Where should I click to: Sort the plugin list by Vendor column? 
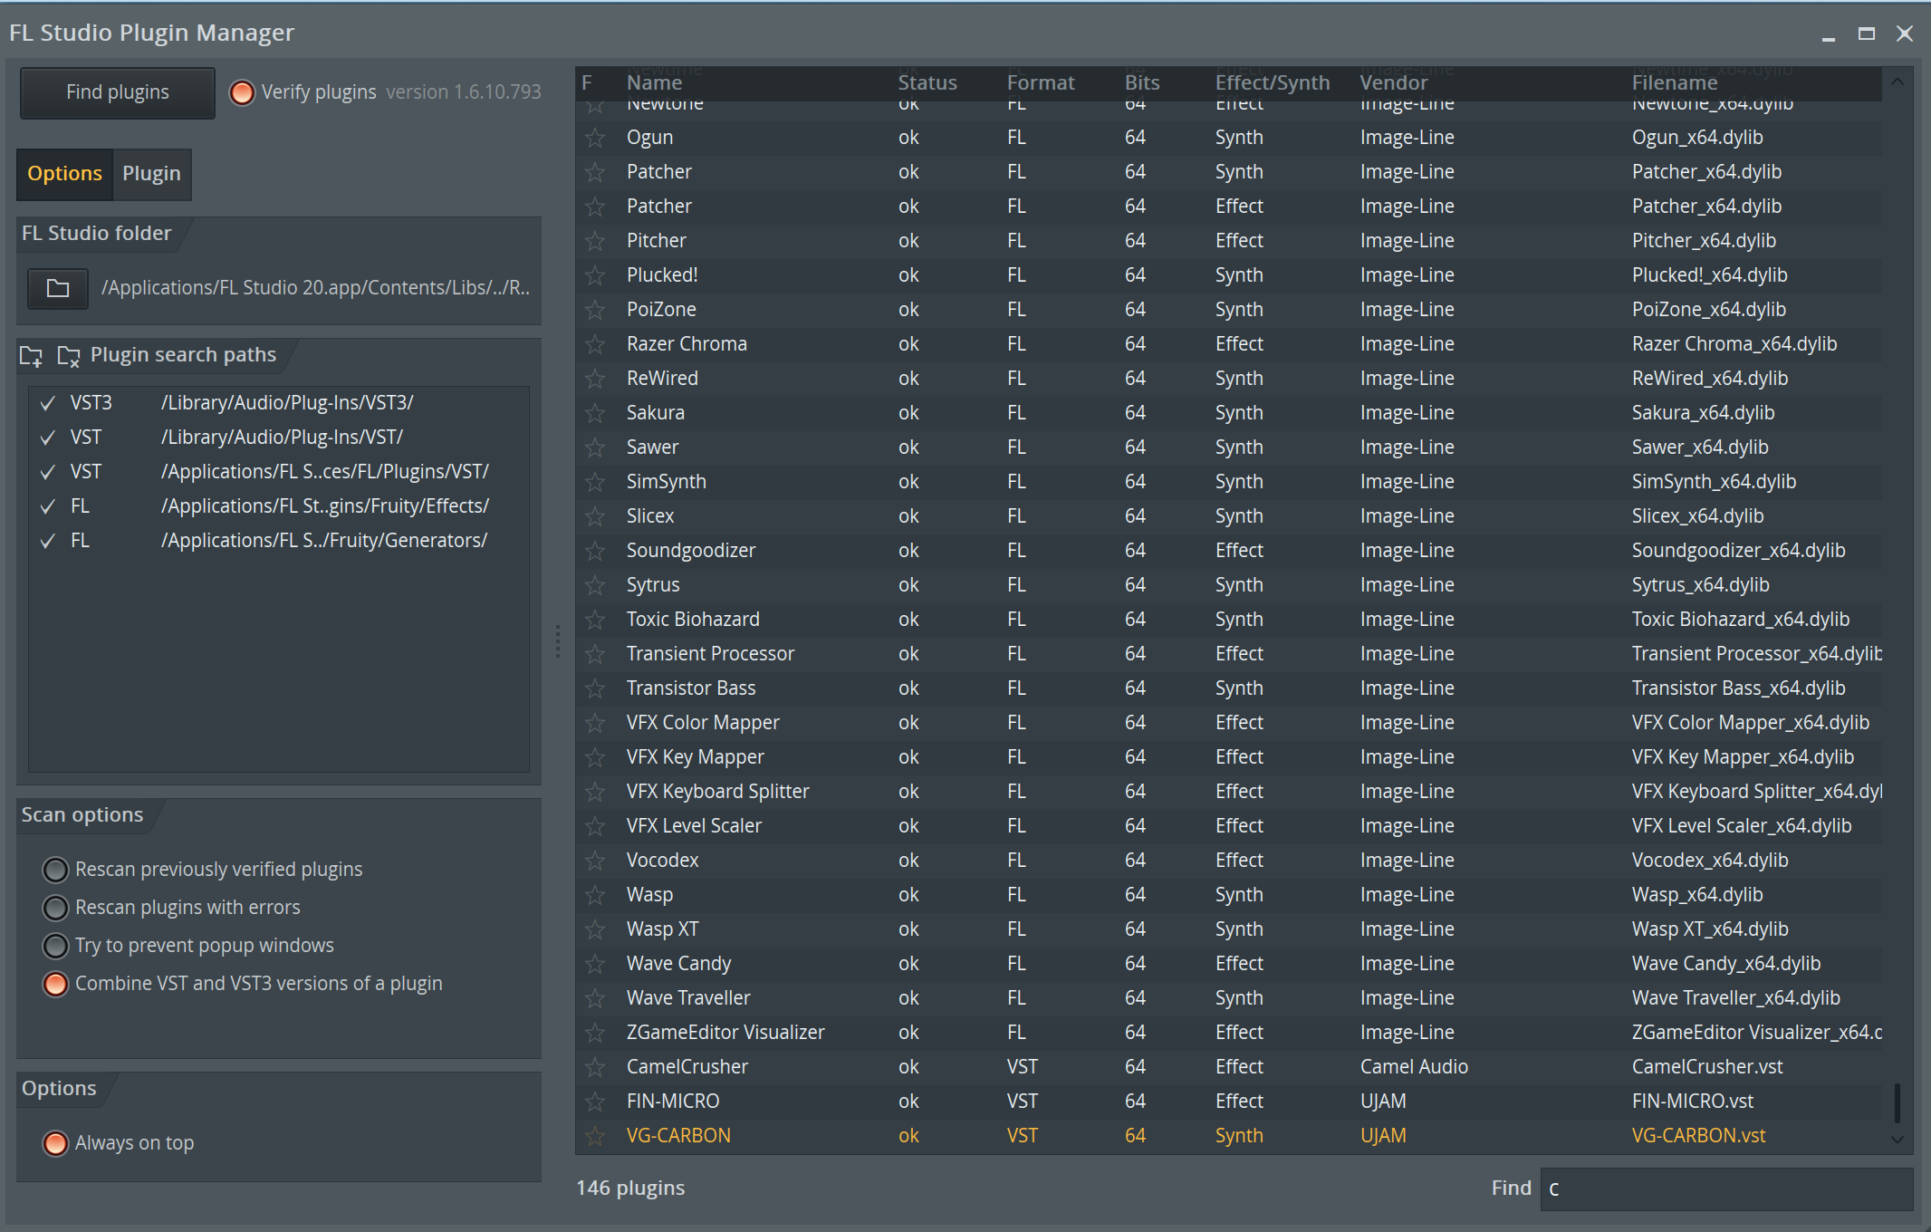1393,82
